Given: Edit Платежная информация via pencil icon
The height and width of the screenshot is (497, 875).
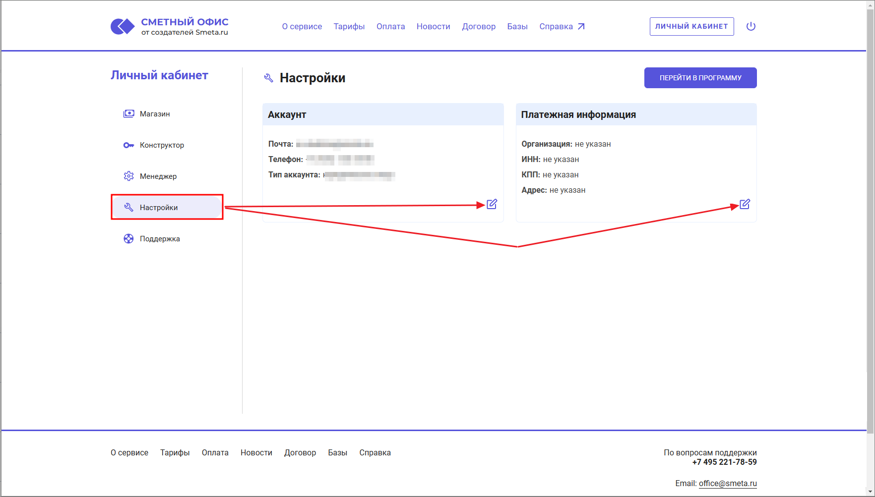Looking at the screenshot, I should click(745, 204).
